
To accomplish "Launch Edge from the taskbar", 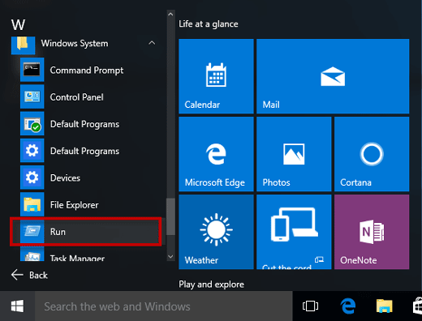I will pos(347,306).
